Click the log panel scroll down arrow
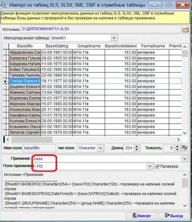192x222 pixels. pos(185,206)
